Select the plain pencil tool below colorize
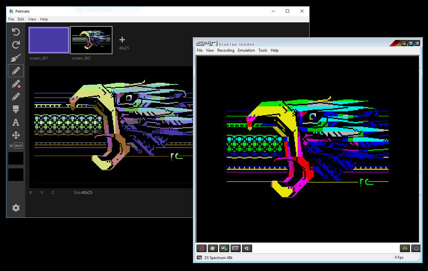 (x=16, y=96)
